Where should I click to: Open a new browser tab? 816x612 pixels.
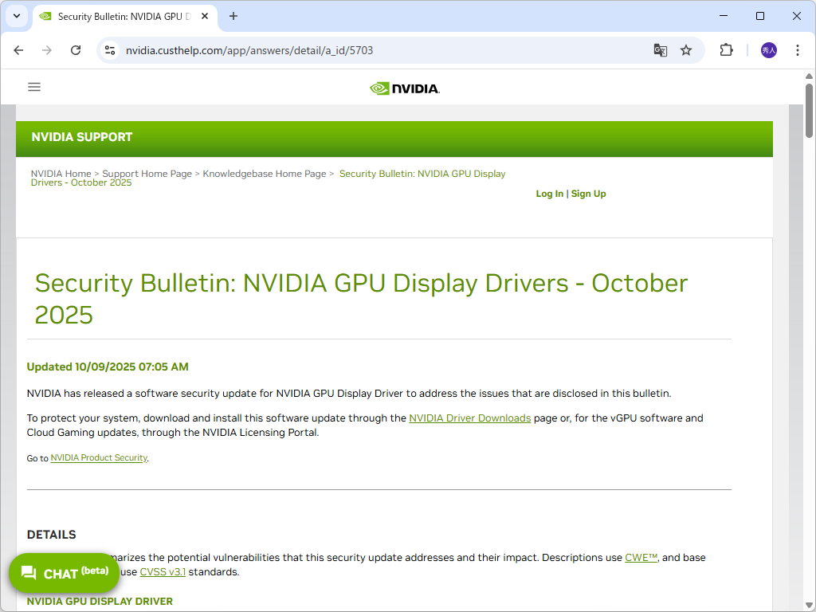coord(233,16)
